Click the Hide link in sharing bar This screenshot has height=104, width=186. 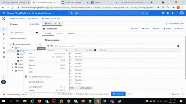129,94
